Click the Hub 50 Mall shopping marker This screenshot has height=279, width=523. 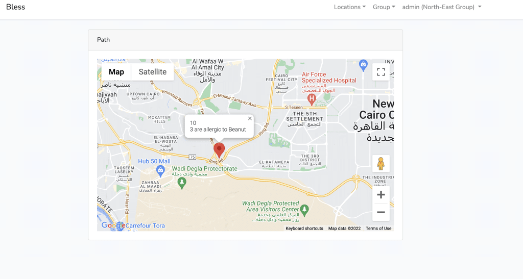(160, 171)
